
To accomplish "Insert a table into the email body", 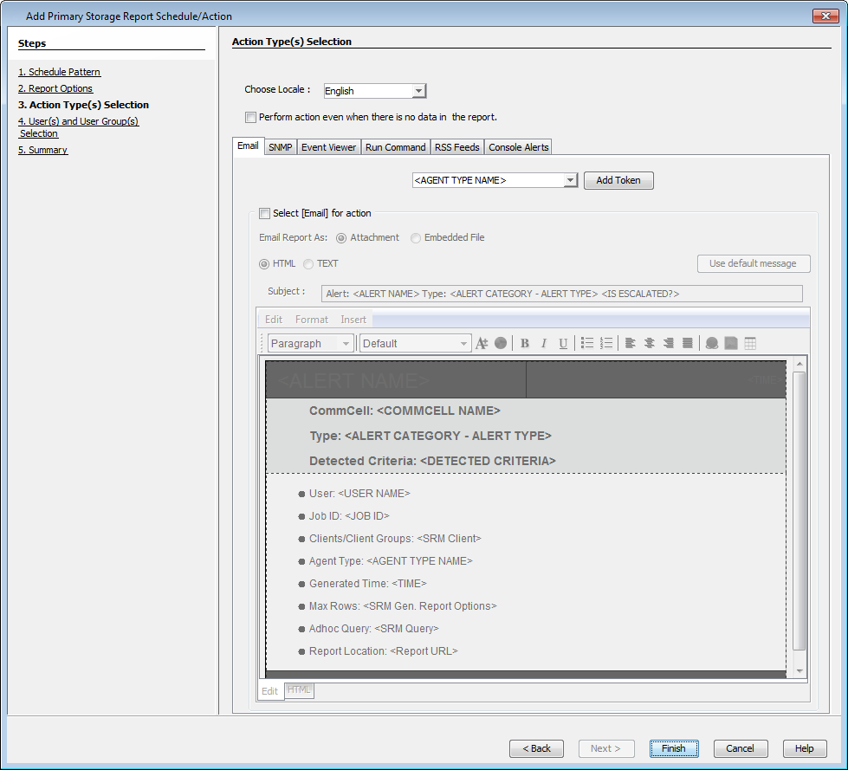I will point(750,343).
